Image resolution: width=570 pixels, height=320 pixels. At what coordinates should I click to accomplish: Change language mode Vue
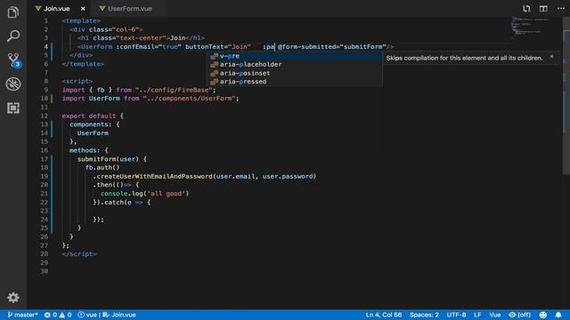[x=495, y=315]
